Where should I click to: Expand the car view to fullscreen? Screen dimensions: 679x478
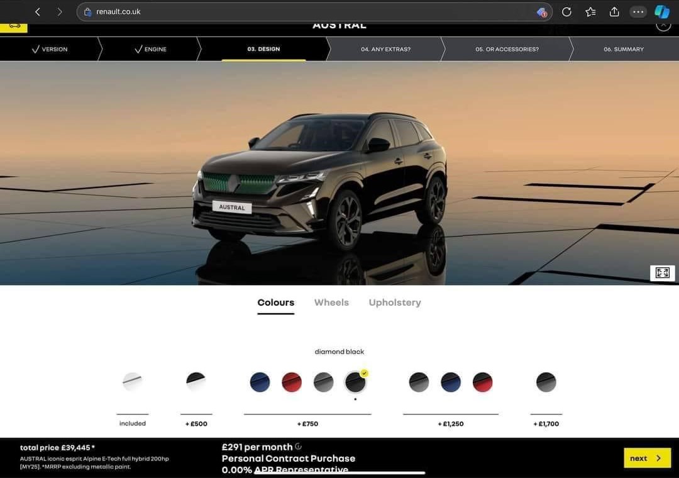(662, 272)
